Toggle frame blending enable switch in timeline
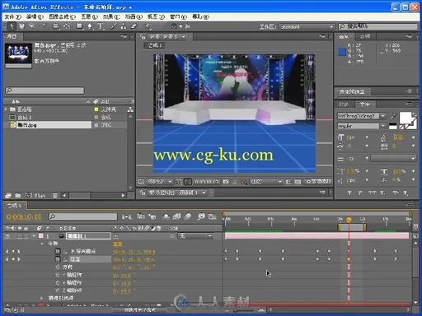The image size is (422, 316). [176, 216]
